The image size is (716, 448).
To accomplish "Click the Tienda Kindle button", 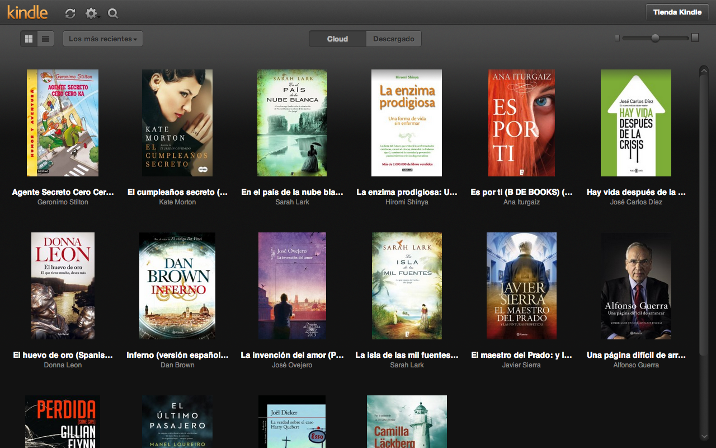I will pos(677,12).
